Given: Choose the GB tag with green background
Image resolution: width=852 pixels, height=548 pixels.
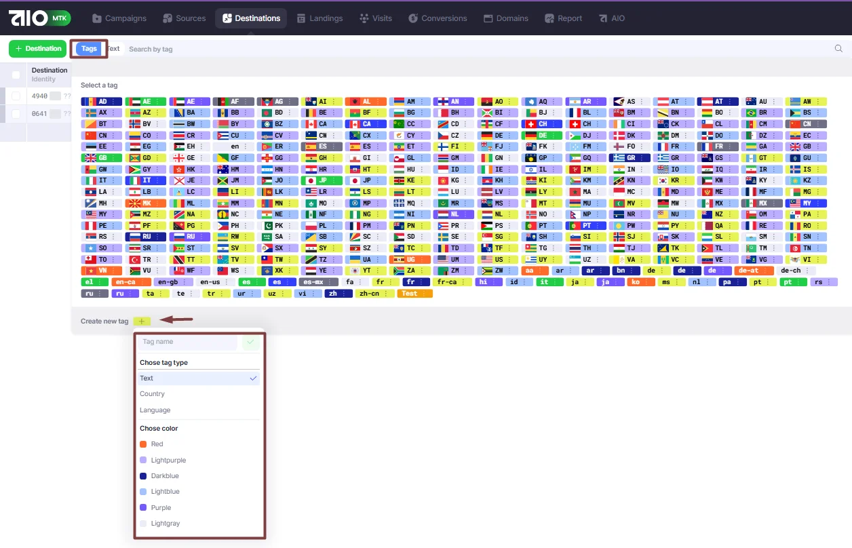Looking at the screenshot, I should pos(102,158).
